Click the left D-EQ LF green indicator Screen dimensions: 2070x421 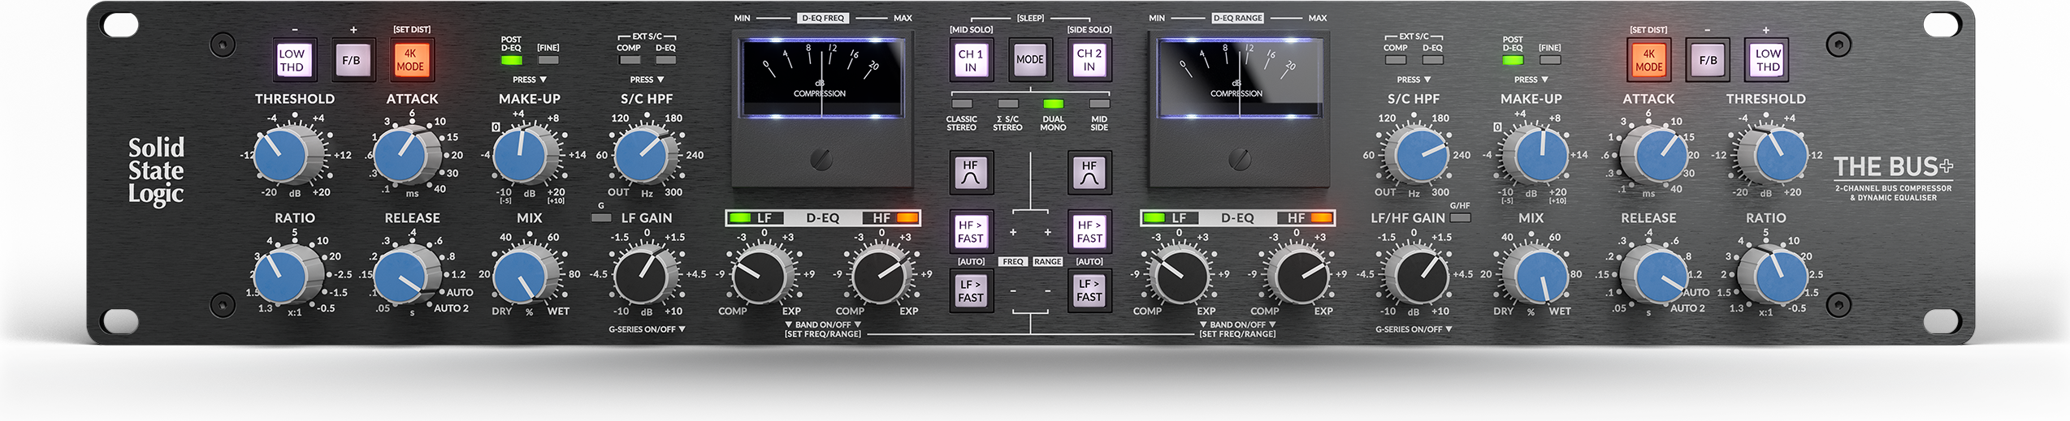[740, 217]
